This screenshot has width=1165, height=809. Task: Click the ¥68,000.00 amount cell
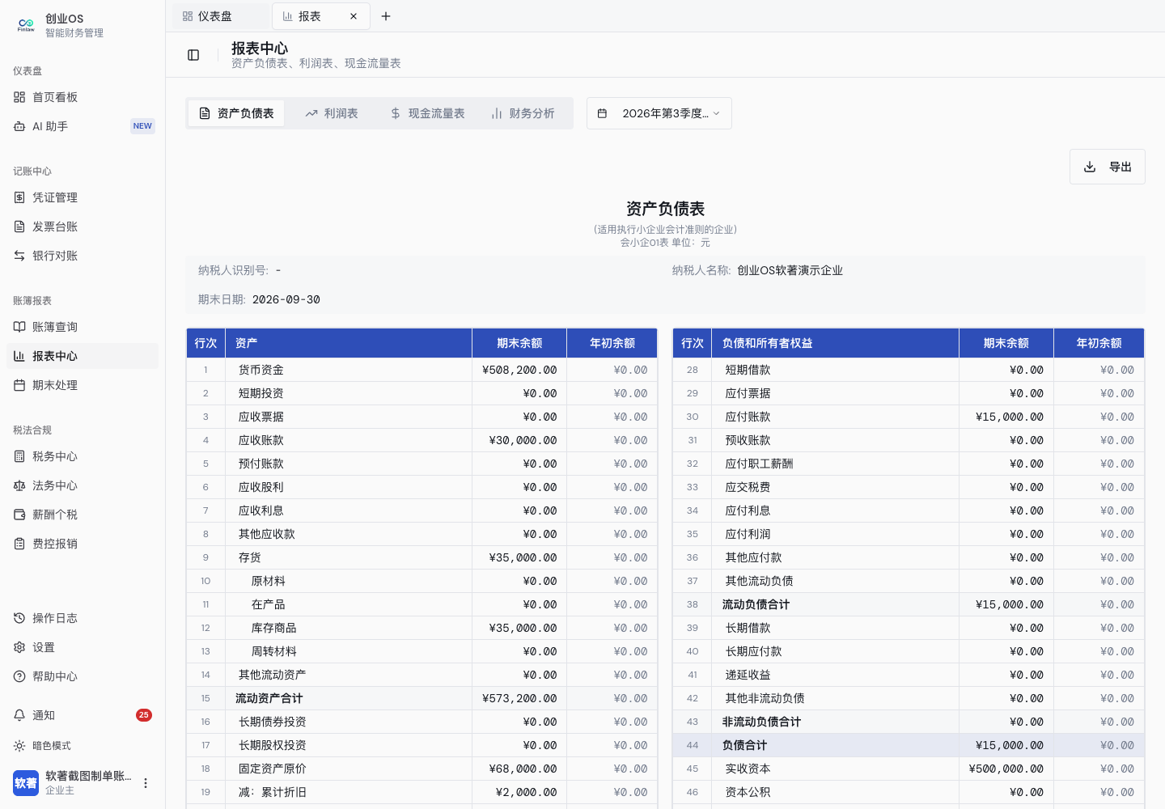coord(519,769)
